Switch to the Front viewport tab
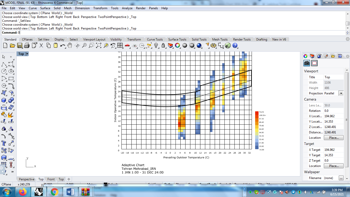 pos(51,179)
